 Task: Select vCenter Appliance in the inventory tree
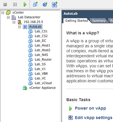(x=42, y=88)
